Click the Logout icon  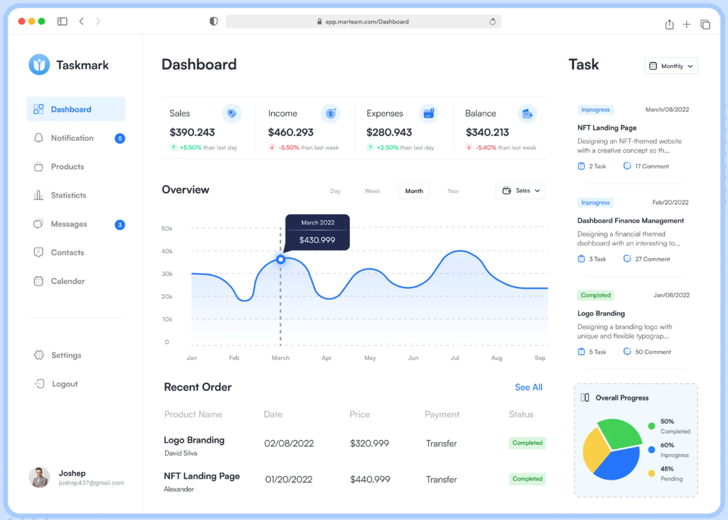point(39,384)
